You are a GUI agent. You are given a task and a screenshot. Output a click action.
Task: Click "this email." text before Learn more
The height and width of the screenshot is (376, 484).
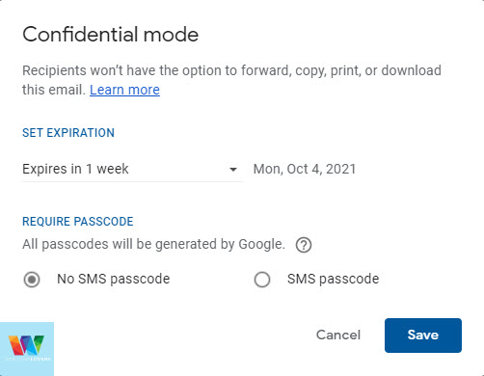54,90
